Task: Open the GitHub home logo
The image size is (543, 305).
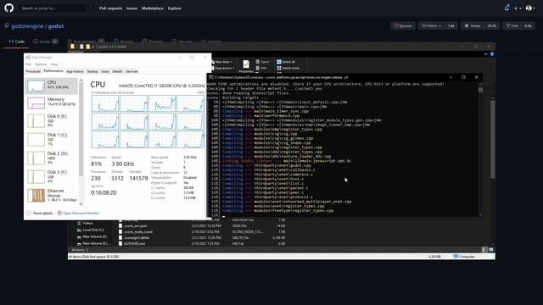Action: pos(9,8)
